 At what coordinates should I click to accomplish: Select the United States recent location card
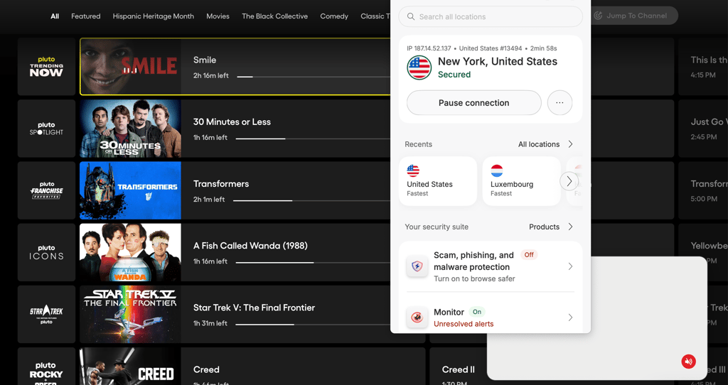(437, 181)
